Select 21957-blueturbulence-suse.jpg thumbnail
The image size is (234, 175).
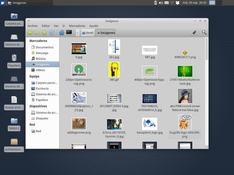click(185, 71)
